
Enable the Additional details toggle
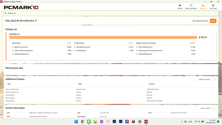pyautogui.click(x=213, y=79)
